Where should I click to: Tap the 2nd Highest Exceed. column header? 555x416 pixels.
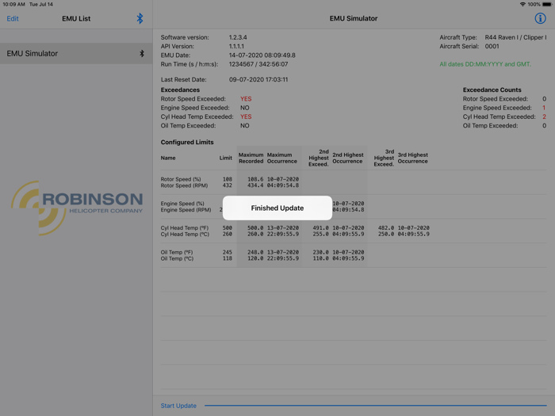point(319,158)
